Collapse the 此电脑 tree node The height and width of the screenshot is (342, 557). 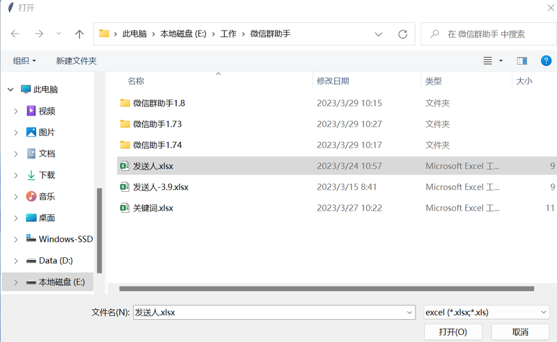(x=10, y=90)
